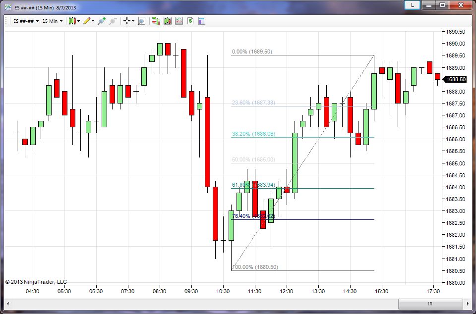Open the cursor type dropdown arrow
Image resolution: width=476 pixels, height=314 pixels.
(133, 21)
